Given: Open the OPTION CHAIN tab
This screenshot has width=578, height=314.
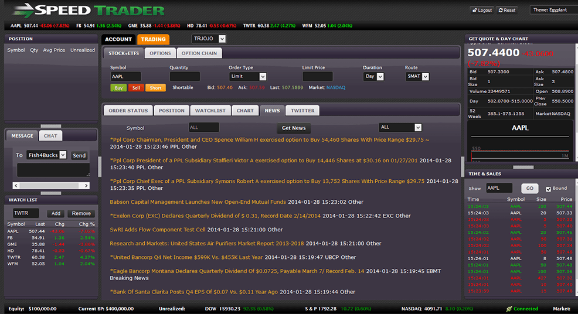Looking at the screenshot, I should click(199, 53).
